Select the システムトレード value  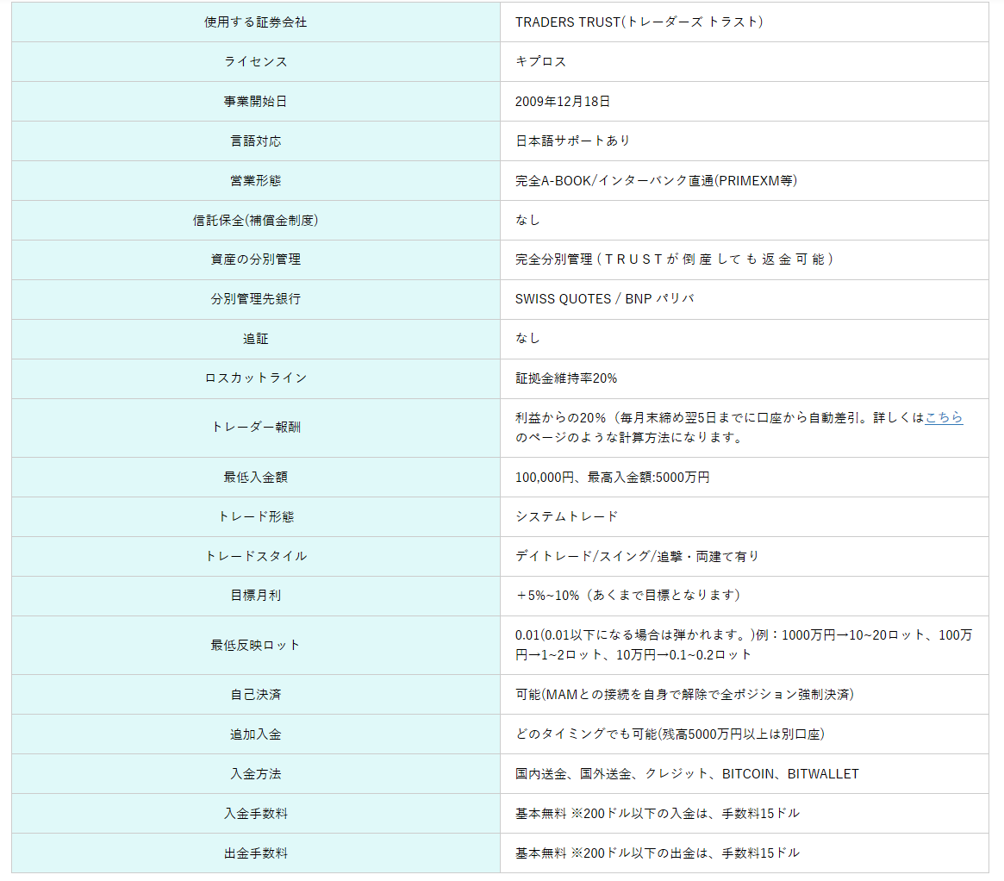[567, 516]
